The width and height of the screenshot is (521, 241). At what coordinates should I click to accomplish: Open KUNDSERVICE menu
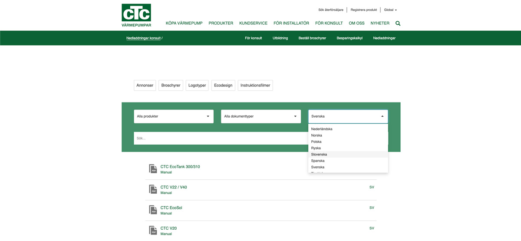[x=254, y=23]
